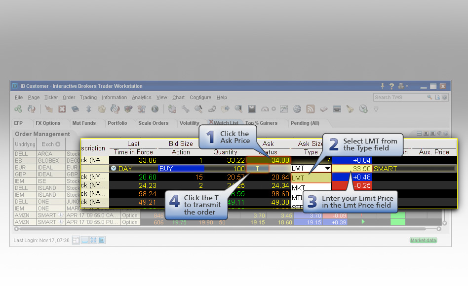The image size is (468, 286).
Task: Click the magnifier icon in Search TWS
Action: click(x=429, y=97)
